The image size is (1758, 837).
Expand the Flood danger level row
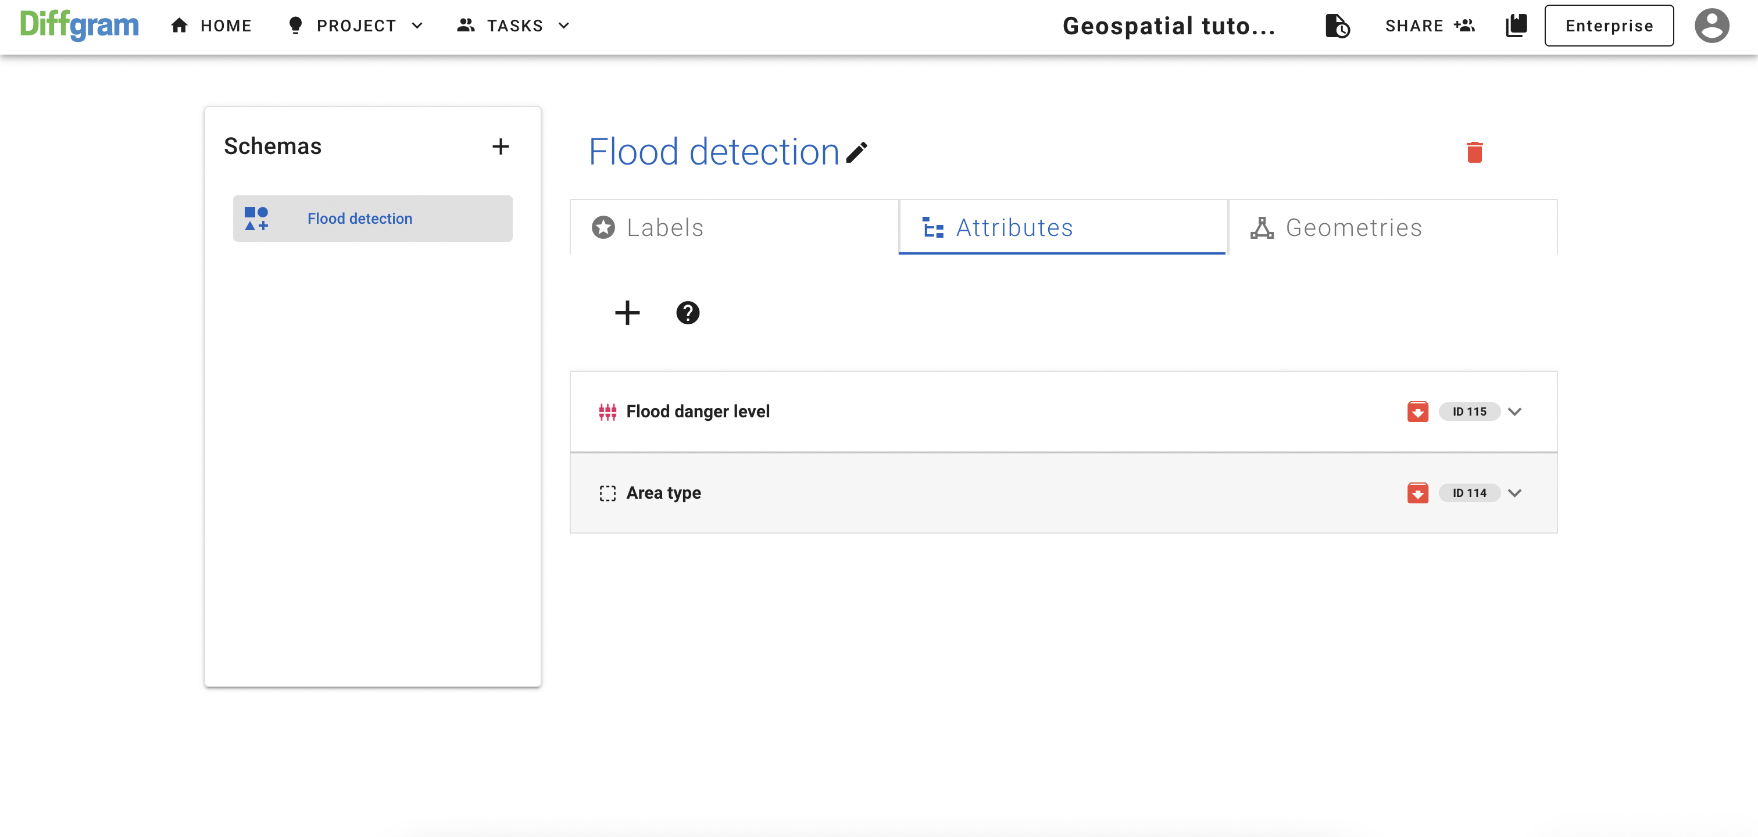coord(1514,412)
